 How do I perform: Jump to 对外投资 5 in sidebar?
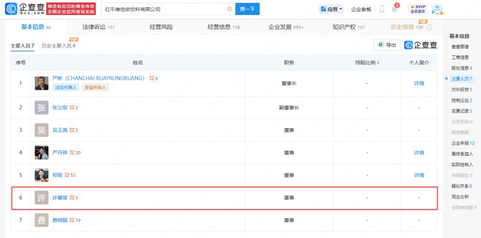pos(462,89)
